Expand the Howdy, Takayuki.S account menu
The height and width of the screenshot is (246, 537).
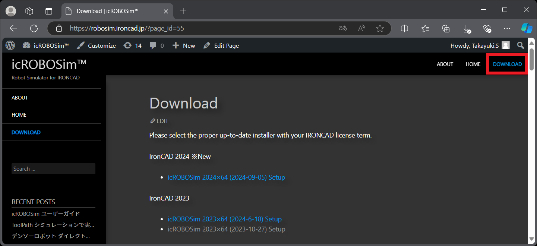[x=479, y=45]
